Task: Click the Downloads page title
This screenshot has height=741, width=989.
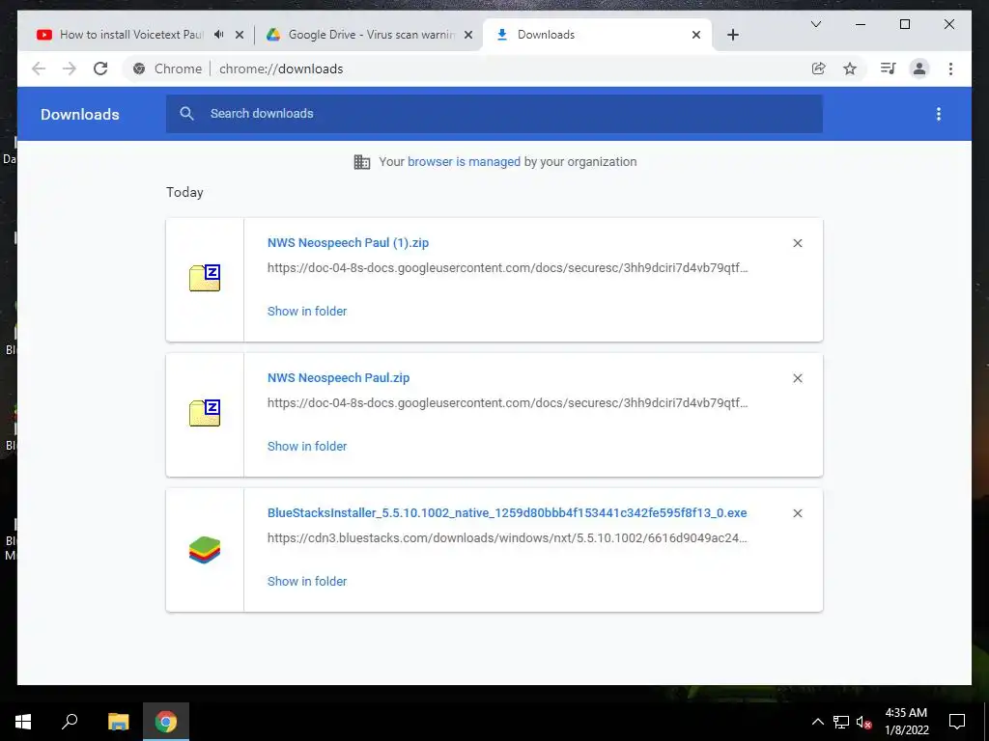Action: 80,114
